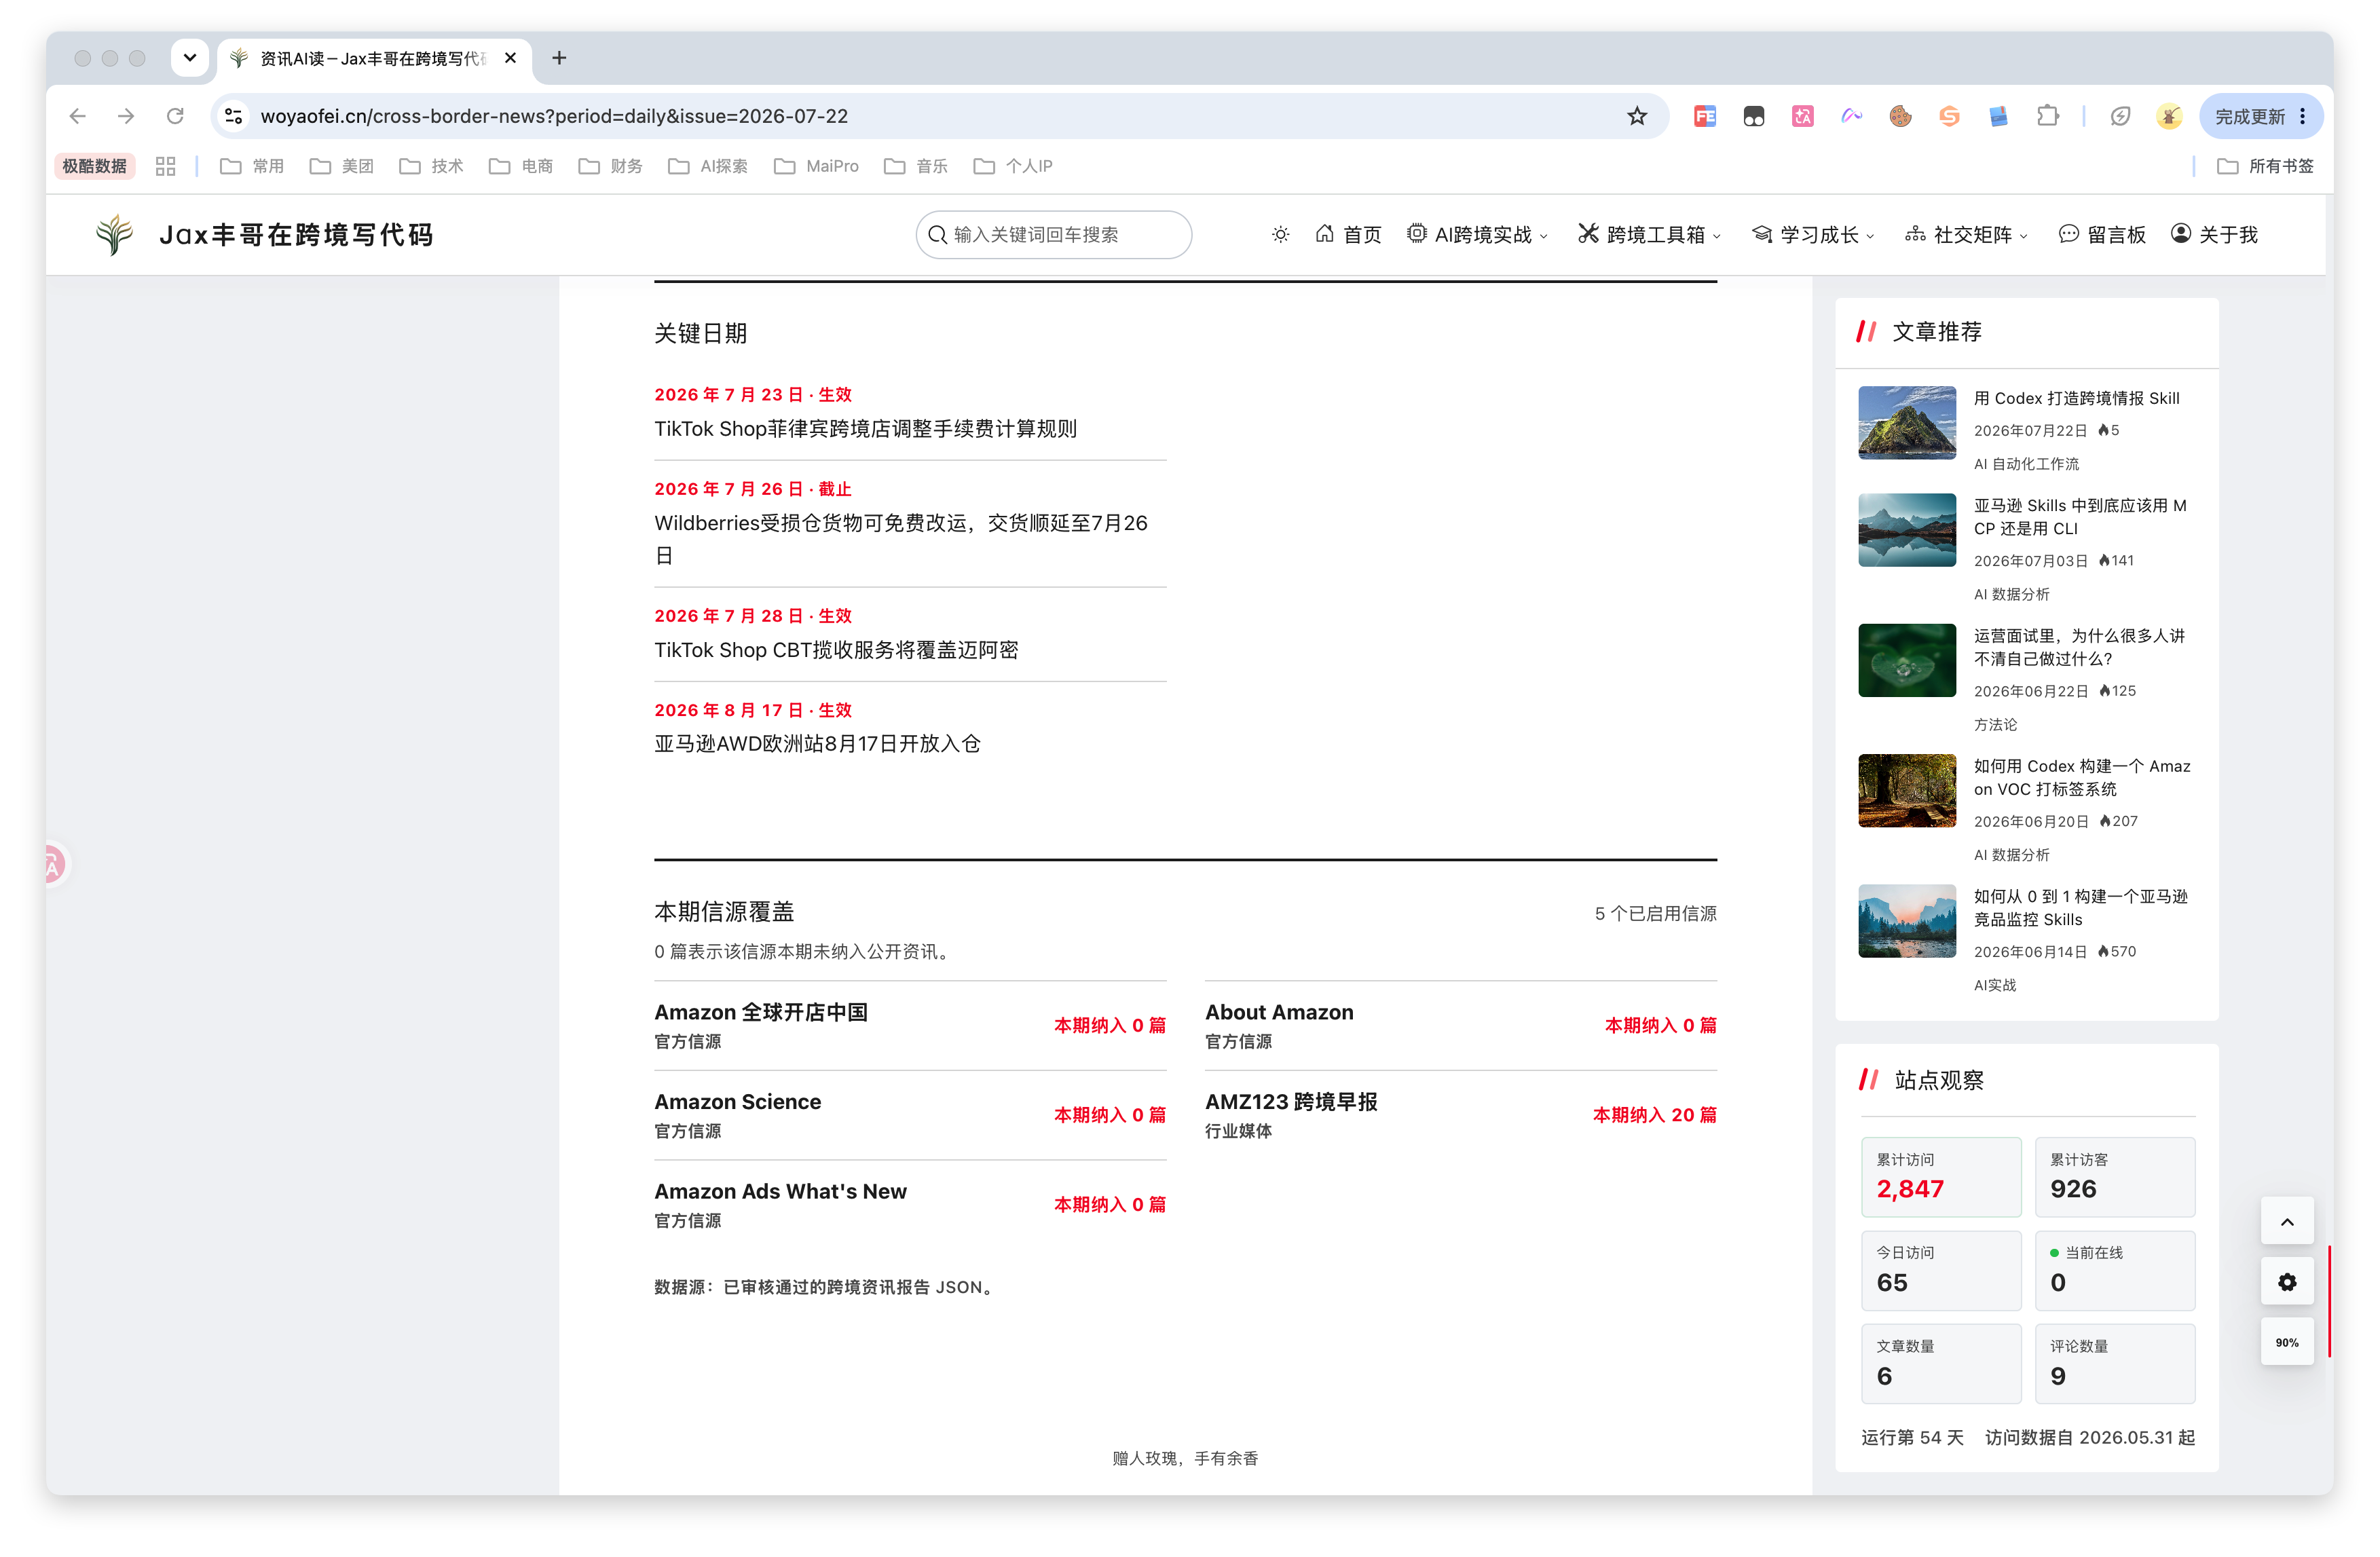This screenshot has height=1557, width=2380.
Task: Click the TikTok Shop菲律宾跨境店调整手续费计算规则 entry
Action: tap(865, 429)
